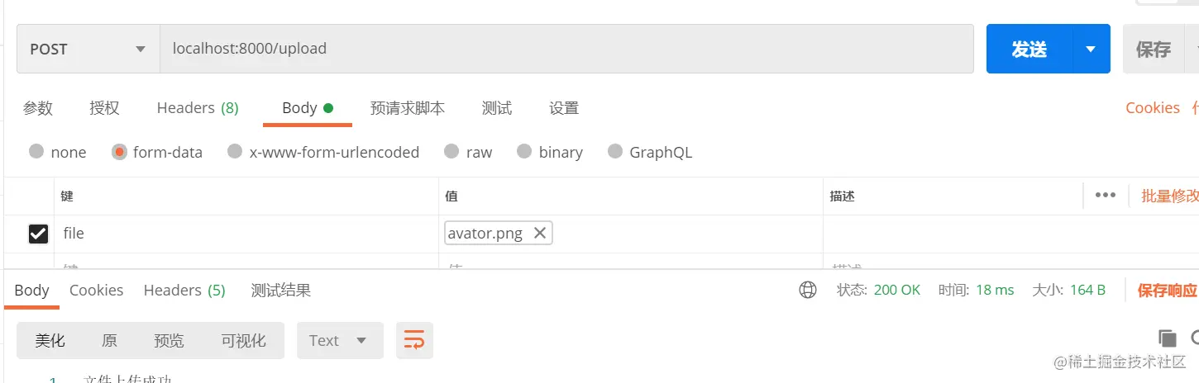Select the binary radio option
Viewport: 1199px width, 383px height.
pos(524,152)
